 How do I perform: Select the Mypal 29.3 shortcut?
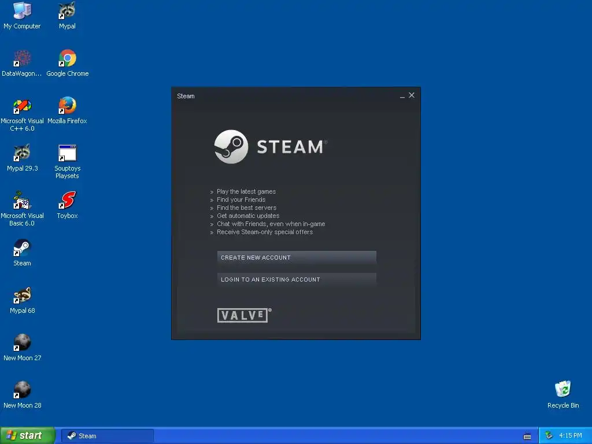click(x=22, y=158)
